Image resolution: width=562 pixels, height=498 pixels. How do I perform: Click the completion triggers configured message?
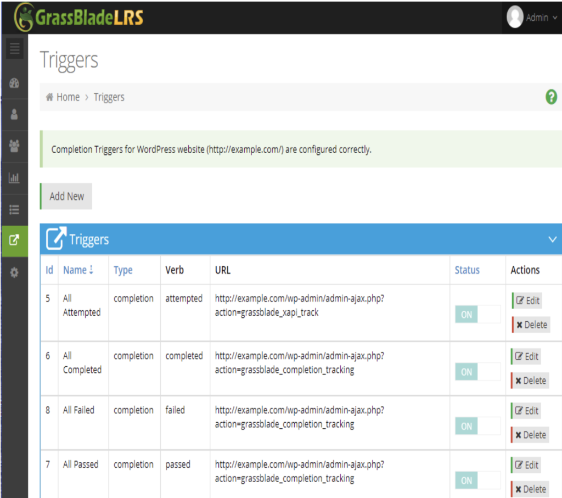[x=211, y=149]
